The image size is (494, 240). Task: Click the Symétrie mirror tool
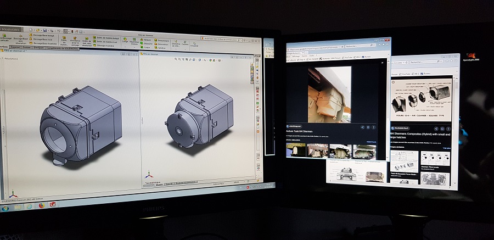(x=160, y=48)
